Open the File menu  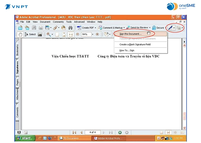22,22
